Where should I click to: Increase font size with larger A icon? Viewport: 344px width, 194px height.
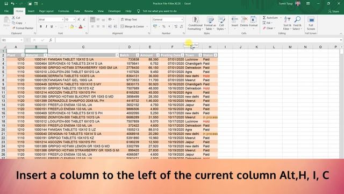click(79, 19)
